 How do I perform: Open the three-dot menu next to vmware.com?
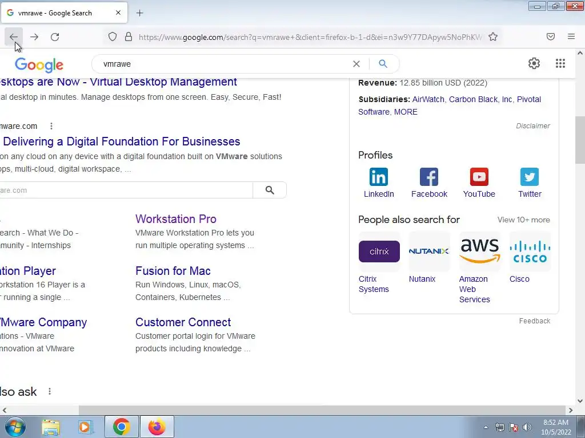point(51,126)
